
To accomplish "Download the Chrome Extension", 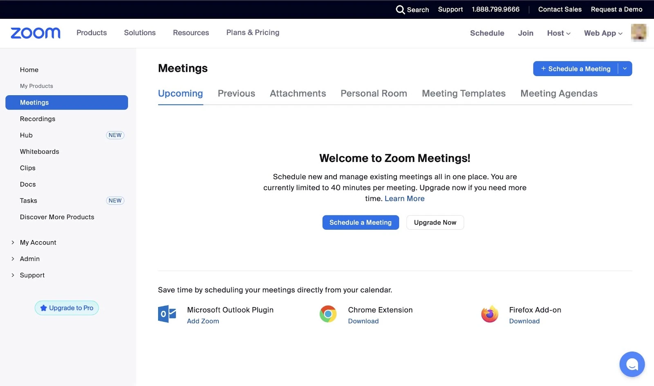I will [x=363, y=321].
